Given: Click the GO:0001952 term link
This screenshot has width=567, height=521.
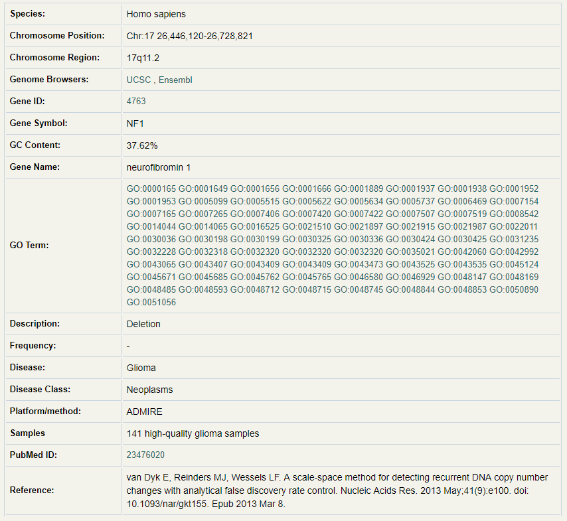Looking at the screenshot, I should (x=514, y=188).
